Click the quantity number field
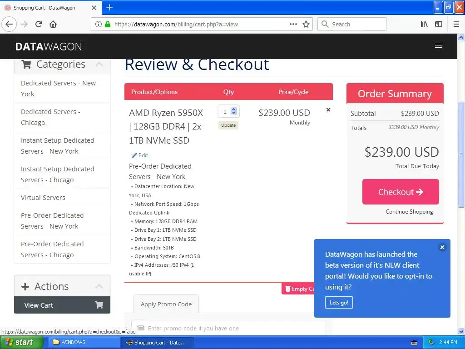 pos(225,111)
